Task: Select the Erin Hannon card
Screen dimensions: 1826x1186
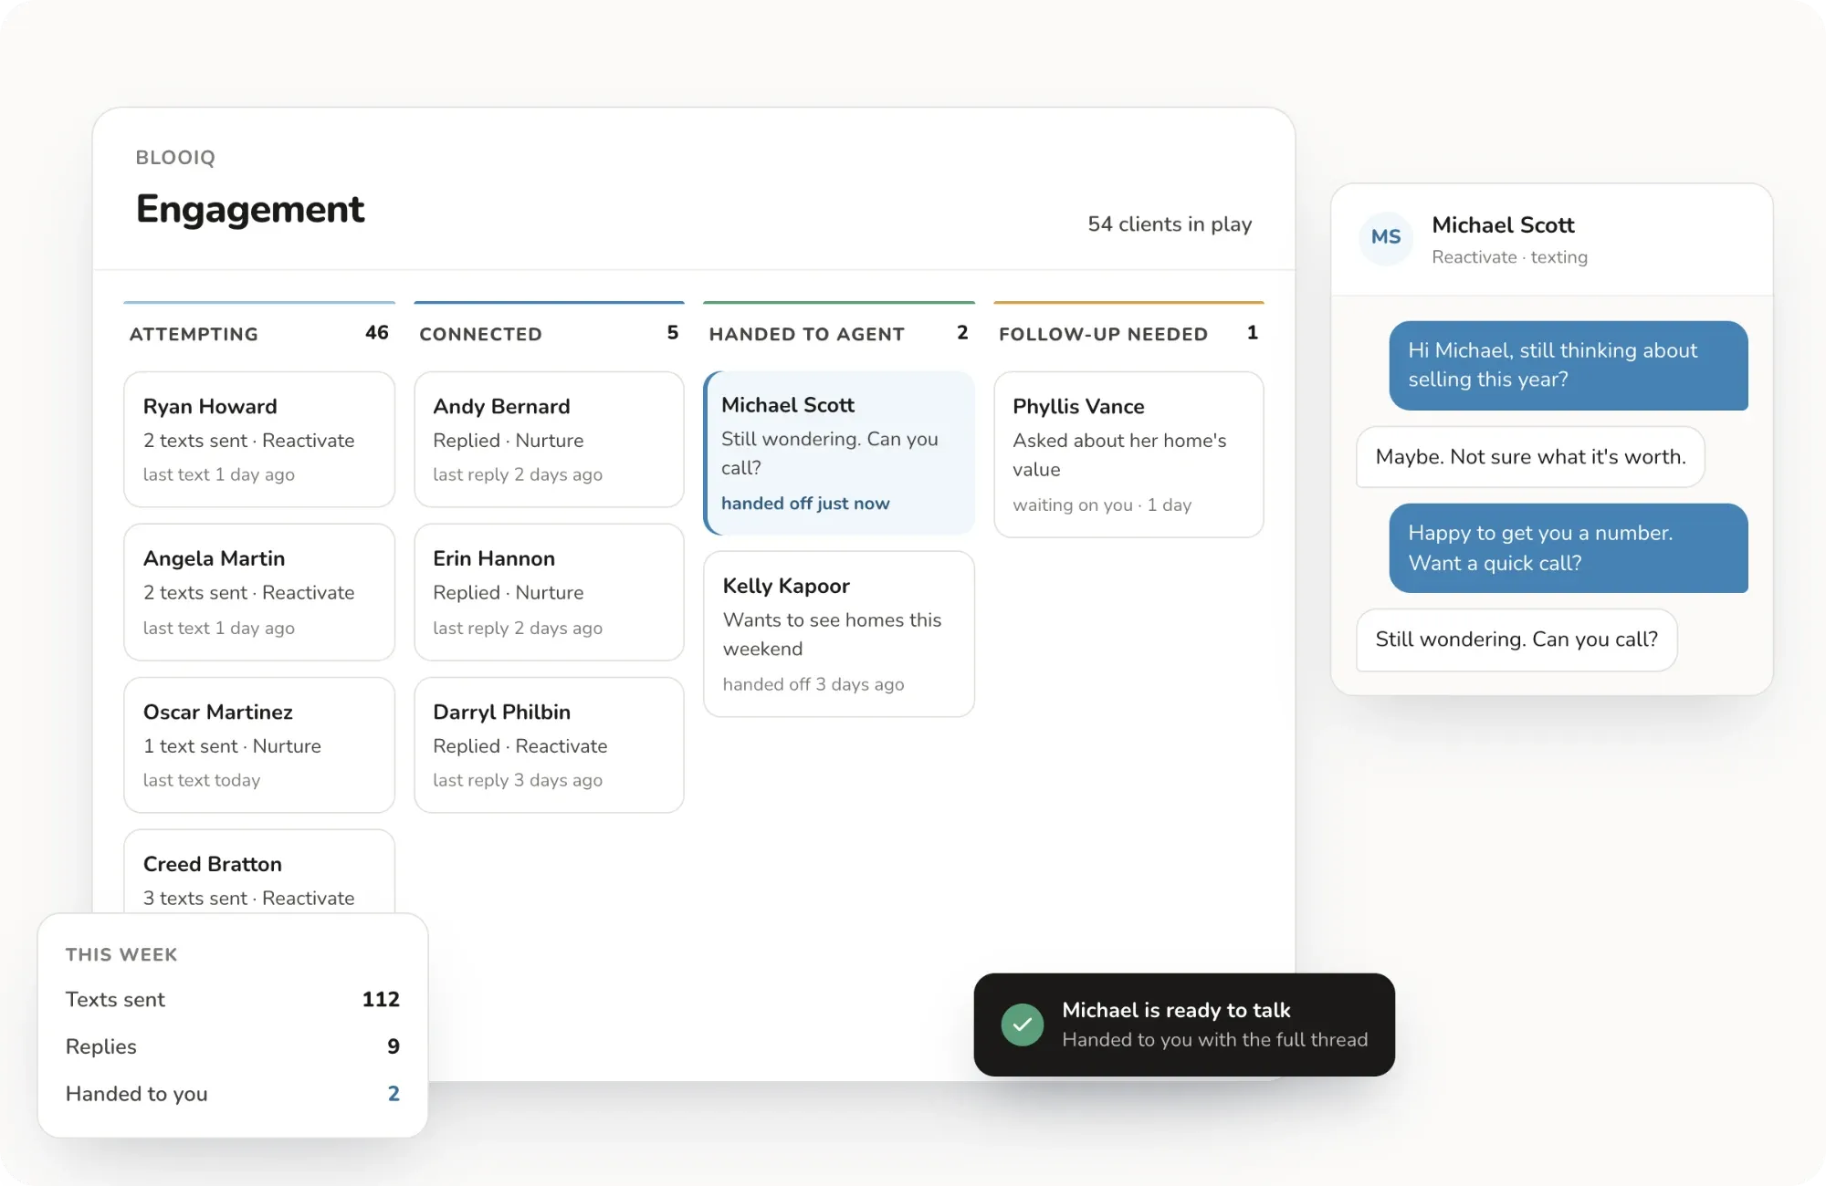Action: [549, 592]
